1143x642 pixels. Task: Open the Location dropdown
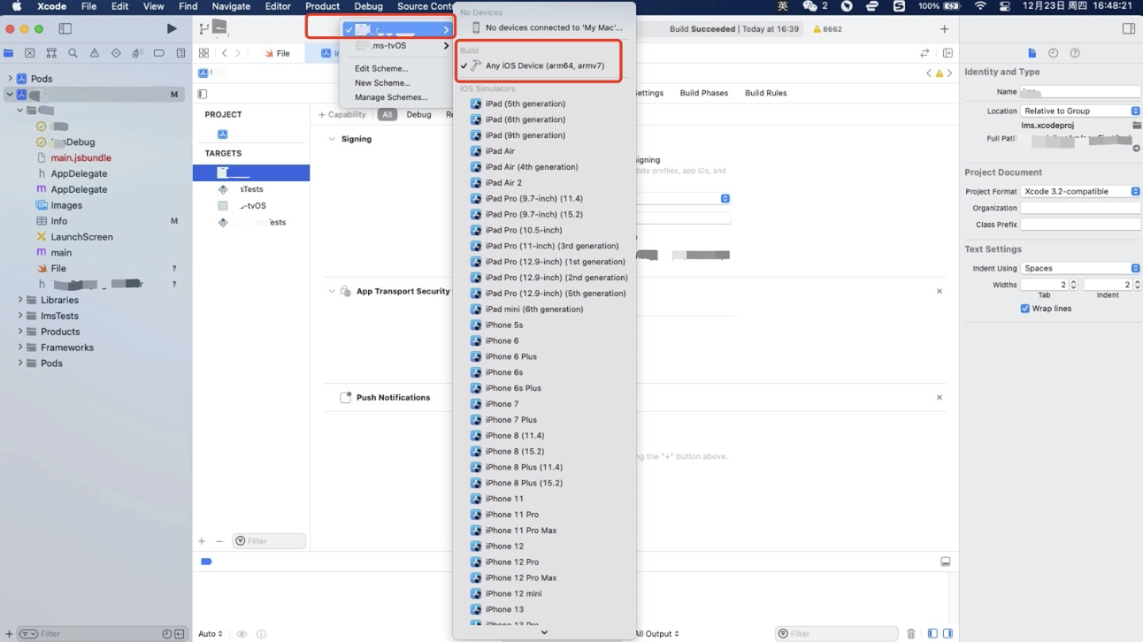tap(1080, 111)
